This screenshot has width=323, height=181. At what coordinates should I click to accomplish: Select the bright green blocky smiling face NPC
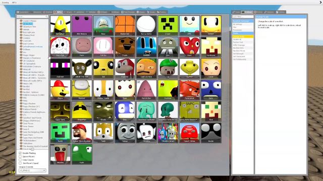61,133
